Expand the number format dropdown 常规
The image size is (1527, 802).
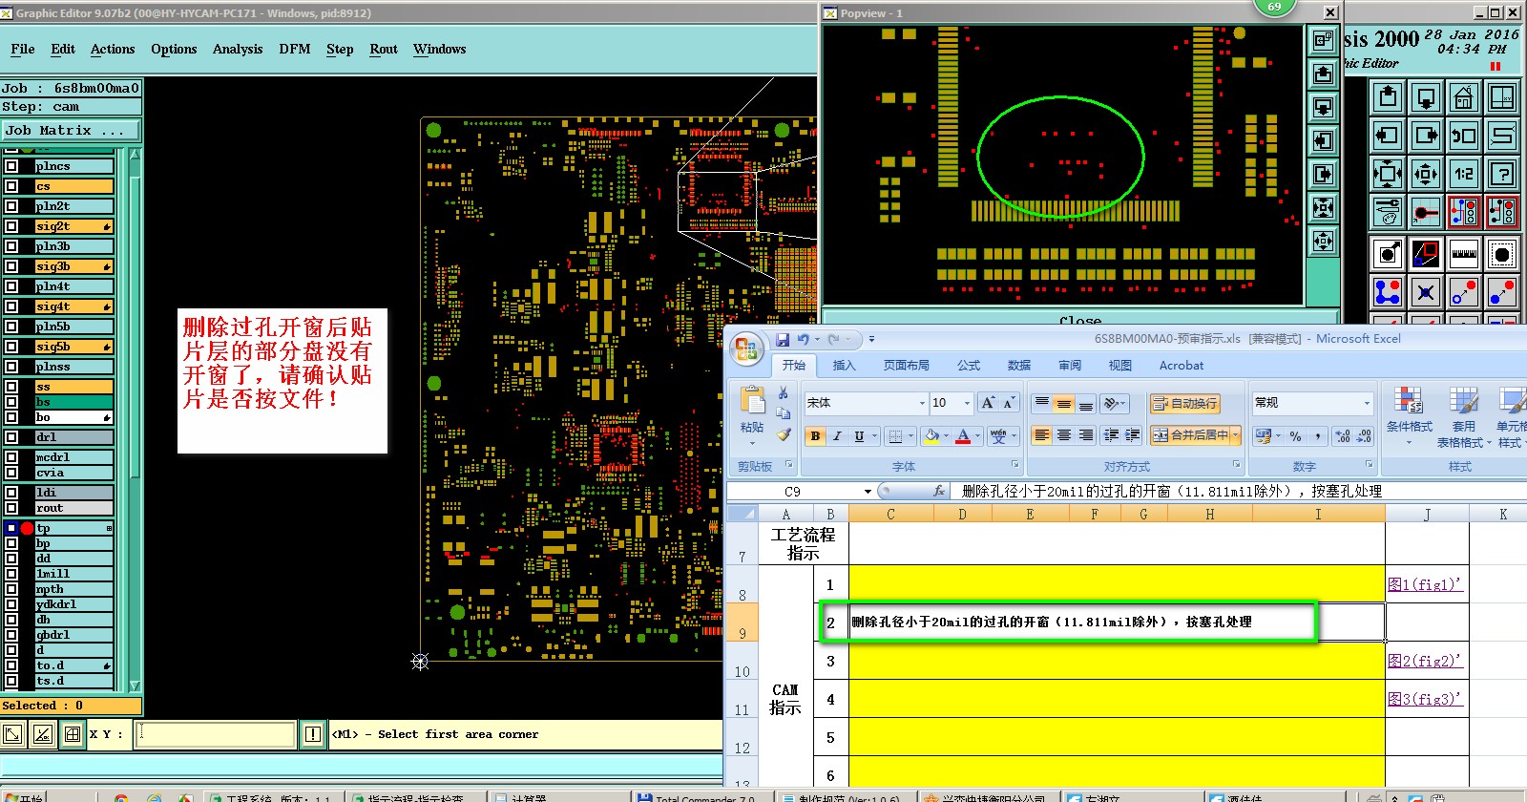(1367, 403)
